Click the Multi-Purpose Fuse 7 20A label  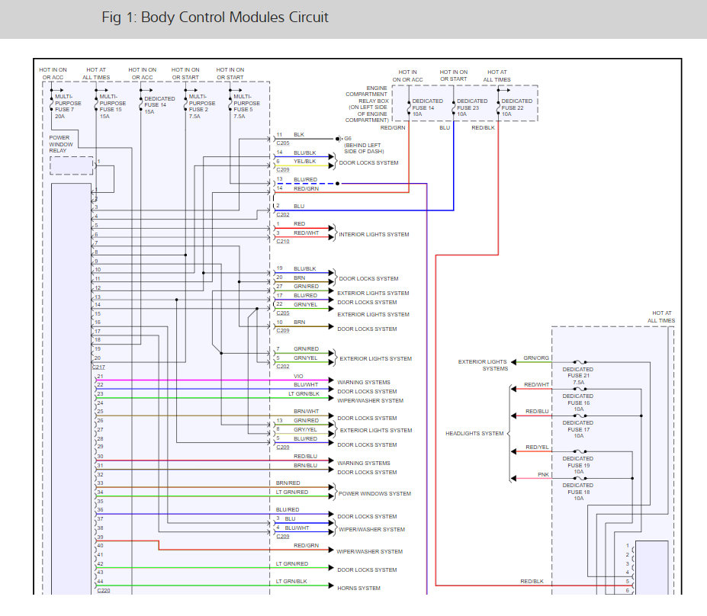click(68, 106)
